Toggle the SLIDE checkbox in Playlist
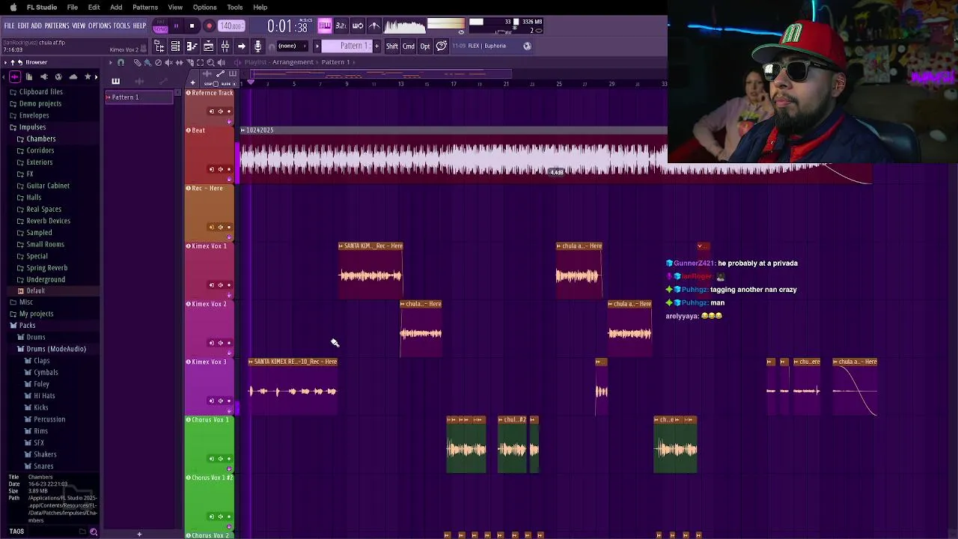 pos(234,84)
